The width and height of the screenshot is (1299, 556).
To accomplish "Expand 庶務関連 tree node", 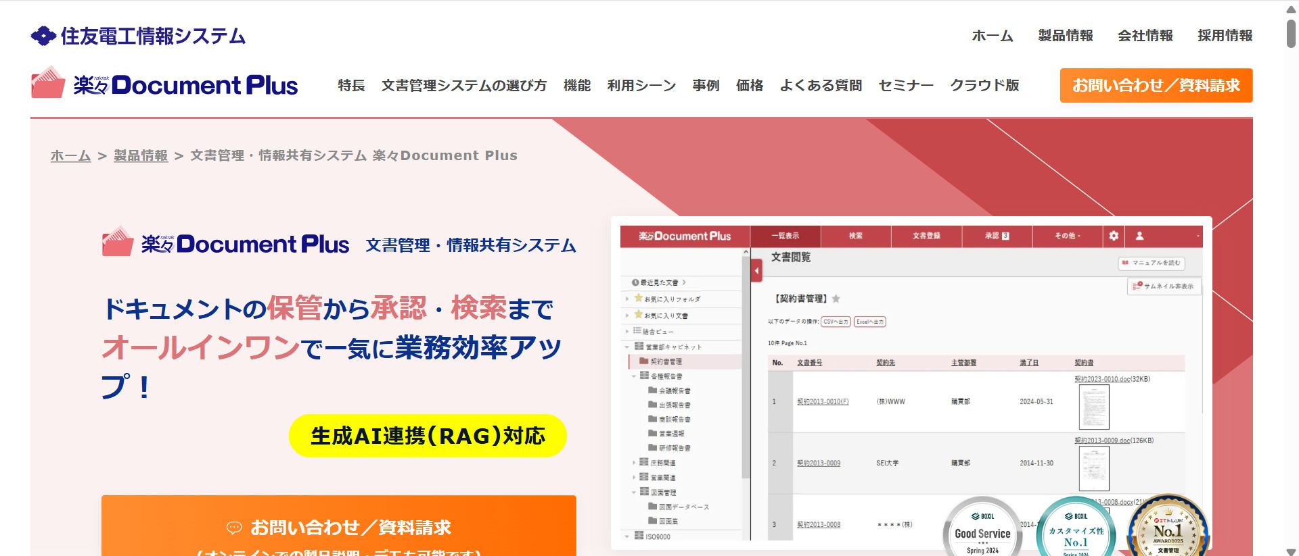I will (x=634, y=463).
